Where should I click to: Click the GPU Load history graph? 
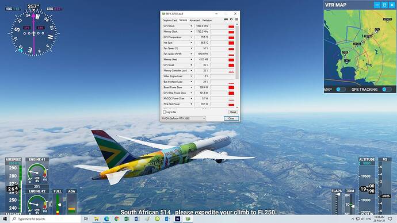(x=222, y=65)
